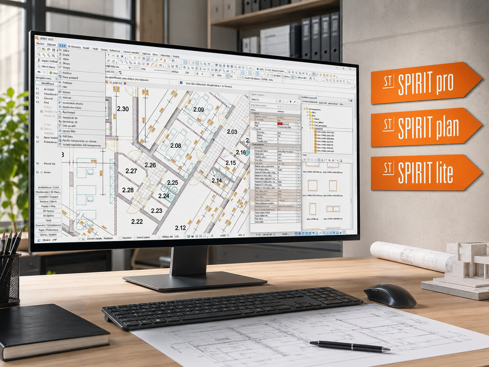Open the kóty.zac file dropdown arrow

pyautogui.click(x=130, y=68)
